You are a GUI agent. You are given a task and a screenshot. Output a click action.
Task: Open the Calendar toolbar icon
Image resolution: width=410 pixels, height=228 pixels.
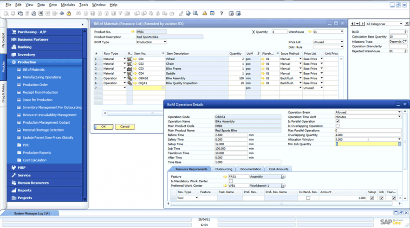tap(212, 13)
